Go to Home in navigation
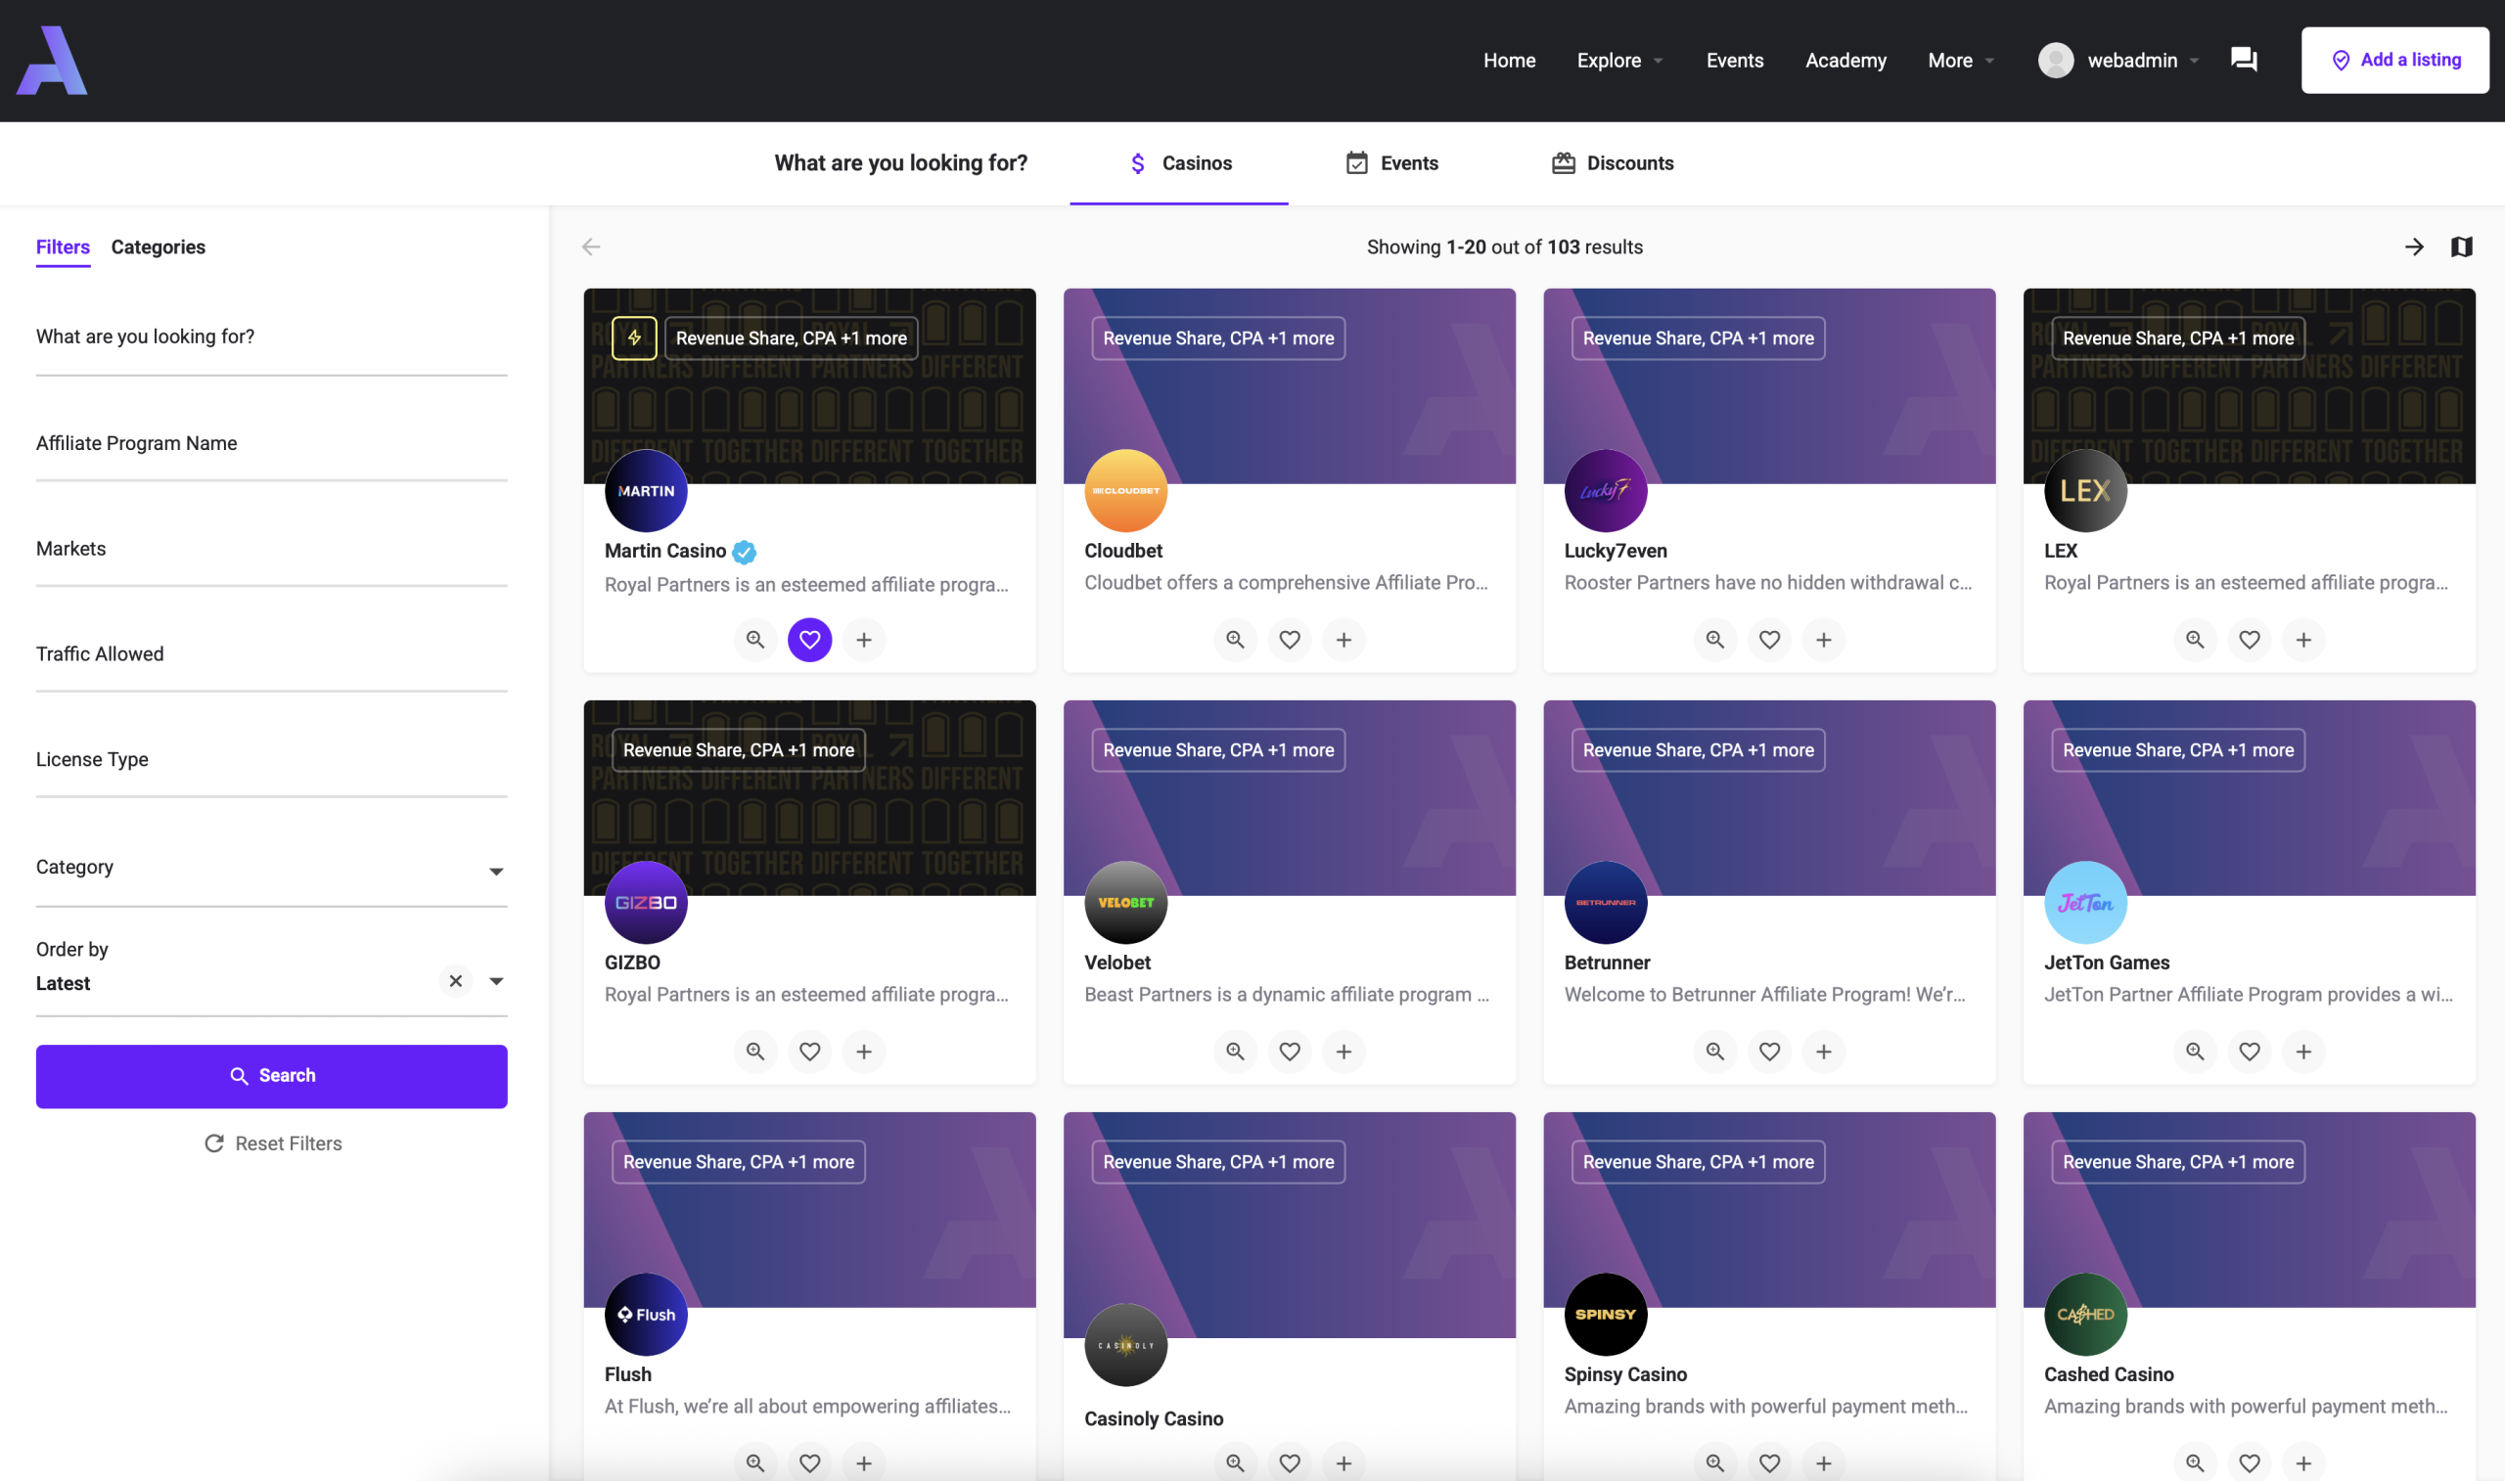The width and height of the screenshot is (2505, 1481). tap(1510, 60)
